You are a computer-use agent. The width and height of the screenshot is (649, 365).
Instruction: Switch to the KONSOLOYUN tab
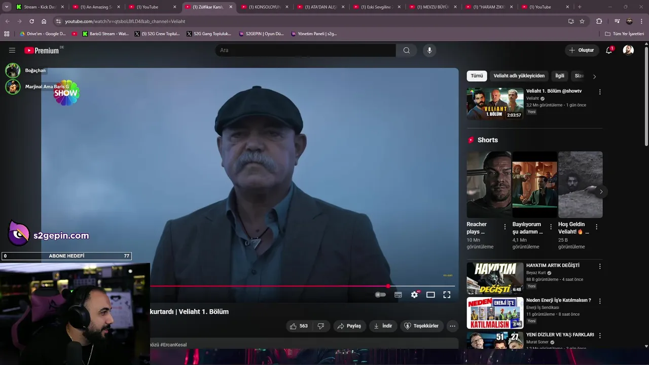264,7
